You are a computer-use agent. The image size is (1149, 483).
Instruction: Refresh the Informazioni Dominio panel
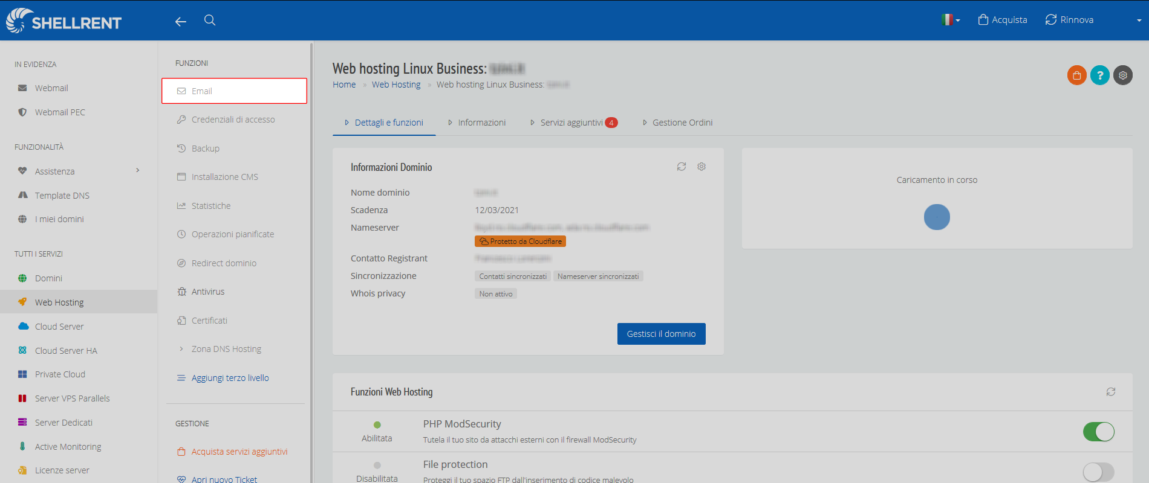pyautogui.click(x=682, y=167)
